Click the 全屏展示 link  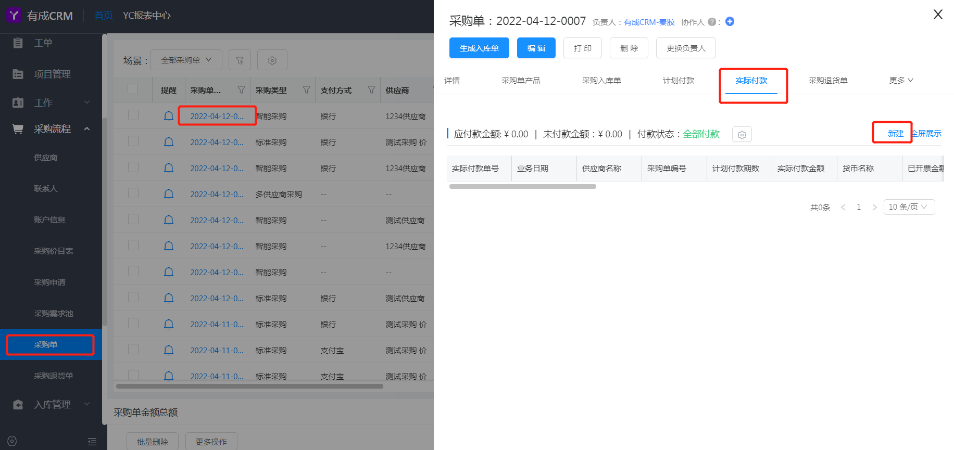926,134
